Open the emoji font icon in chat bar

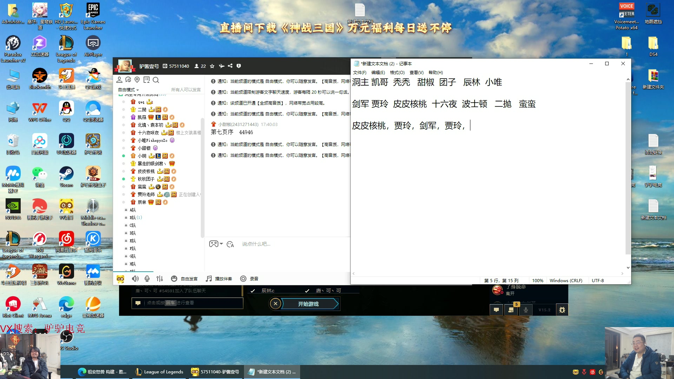230,244
